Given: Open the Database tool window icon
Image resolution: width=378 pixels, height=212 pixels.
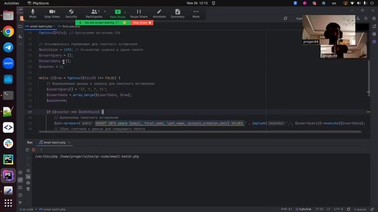Looking at the screenshot, I should tap(374, 34).
